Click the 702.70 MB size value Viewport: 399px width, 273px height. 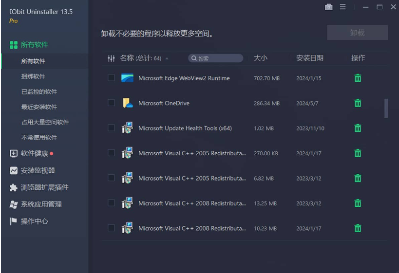click(266, 78)
